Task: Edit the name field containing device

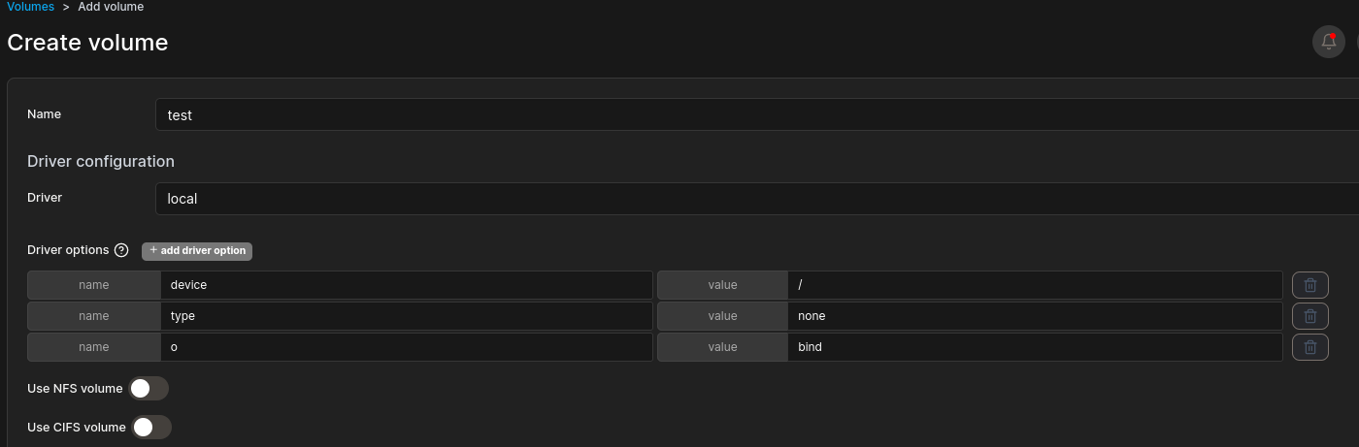Action: [x=406, y=285]
